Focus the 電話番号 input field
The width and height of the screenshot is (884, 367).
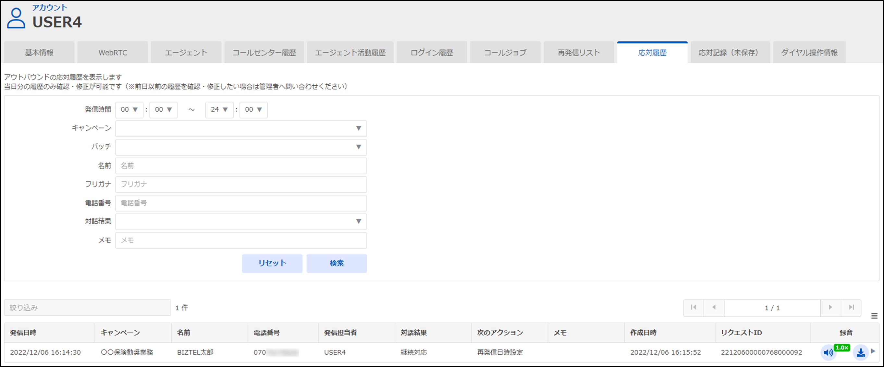(x=241, y=203)
